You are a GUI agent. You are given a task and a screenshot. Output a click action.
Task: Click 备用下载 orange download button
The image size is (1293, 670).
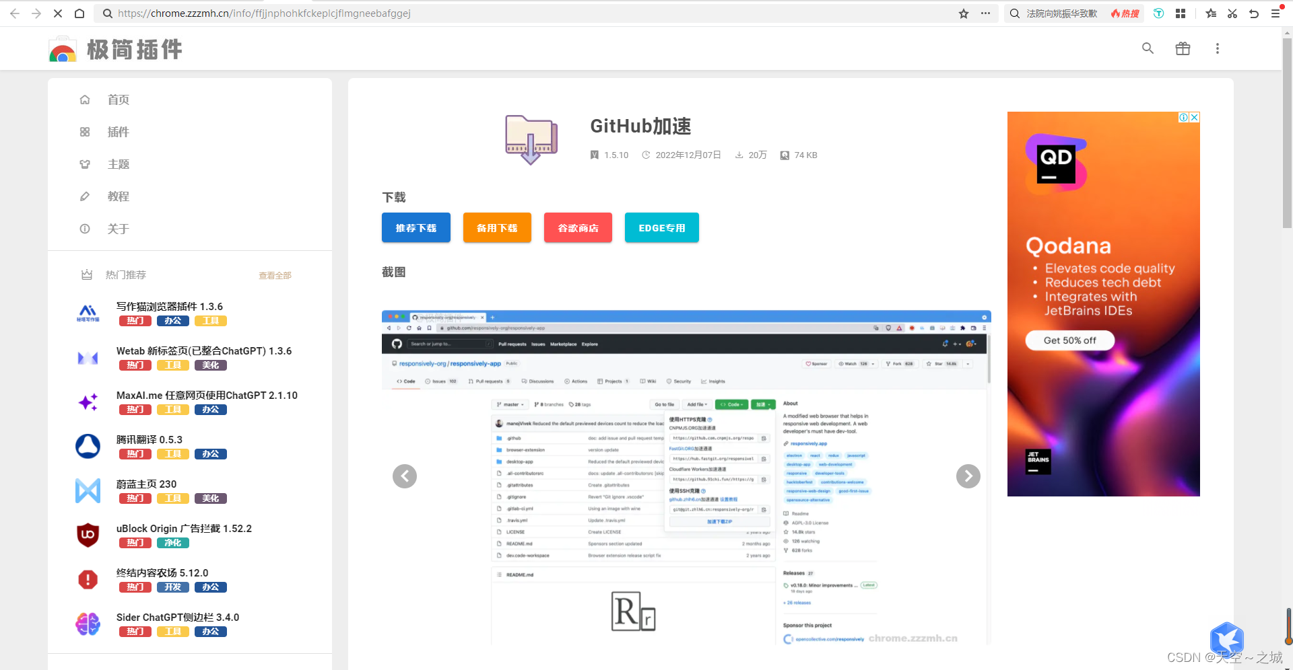tap(497, 227)
